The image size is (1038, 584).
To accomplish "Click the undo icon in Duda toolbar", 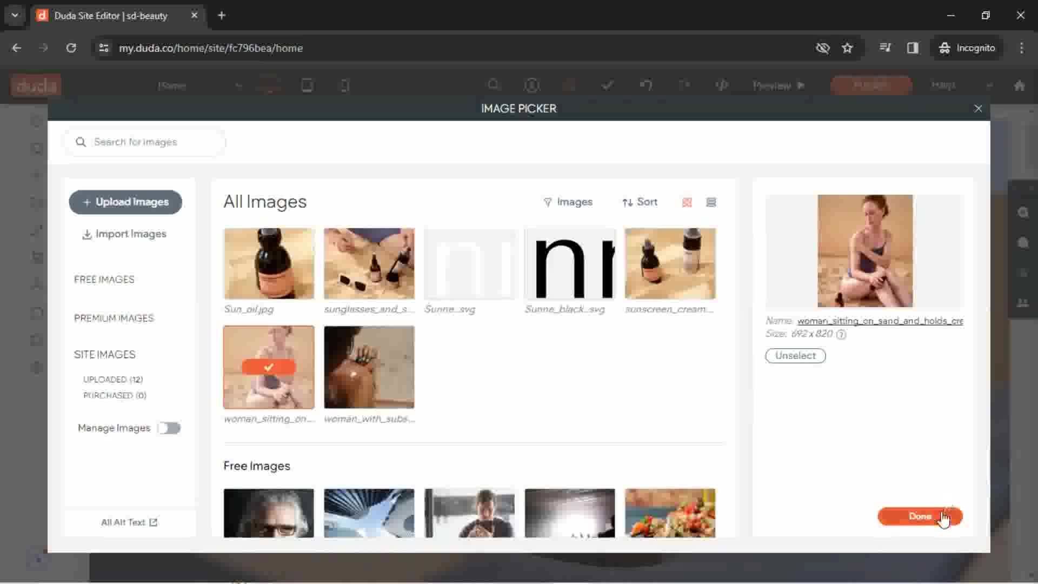I will click(646, 85).
